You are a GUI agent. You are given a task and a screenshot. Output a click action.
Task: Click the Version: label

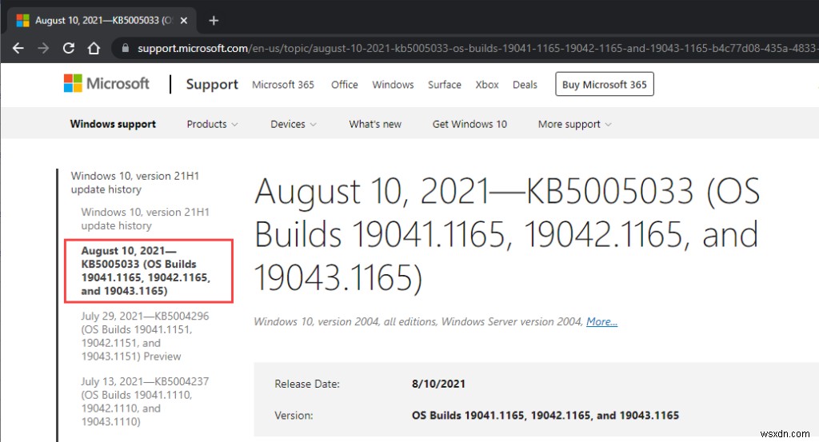(x=294, y=416)
